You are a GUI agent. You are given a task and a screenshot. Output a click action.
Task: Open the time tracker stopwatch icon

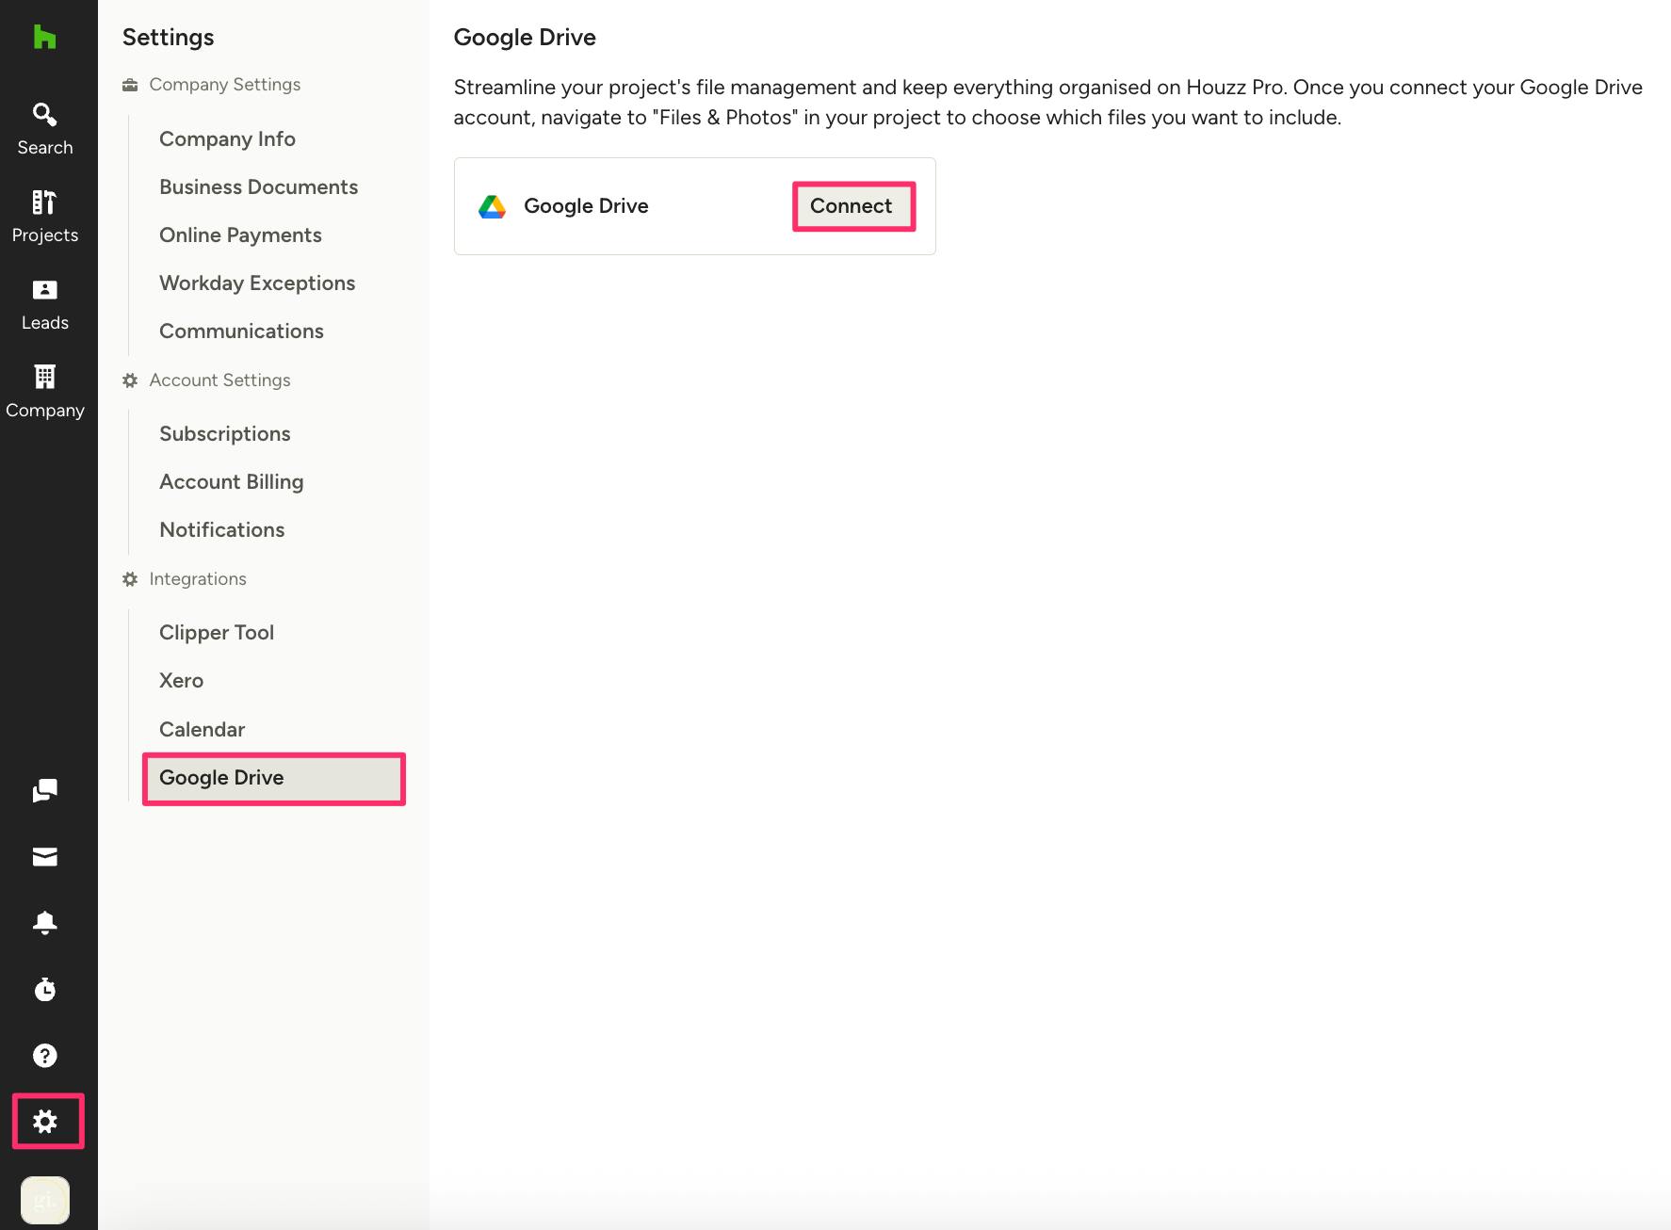(44, 989)
